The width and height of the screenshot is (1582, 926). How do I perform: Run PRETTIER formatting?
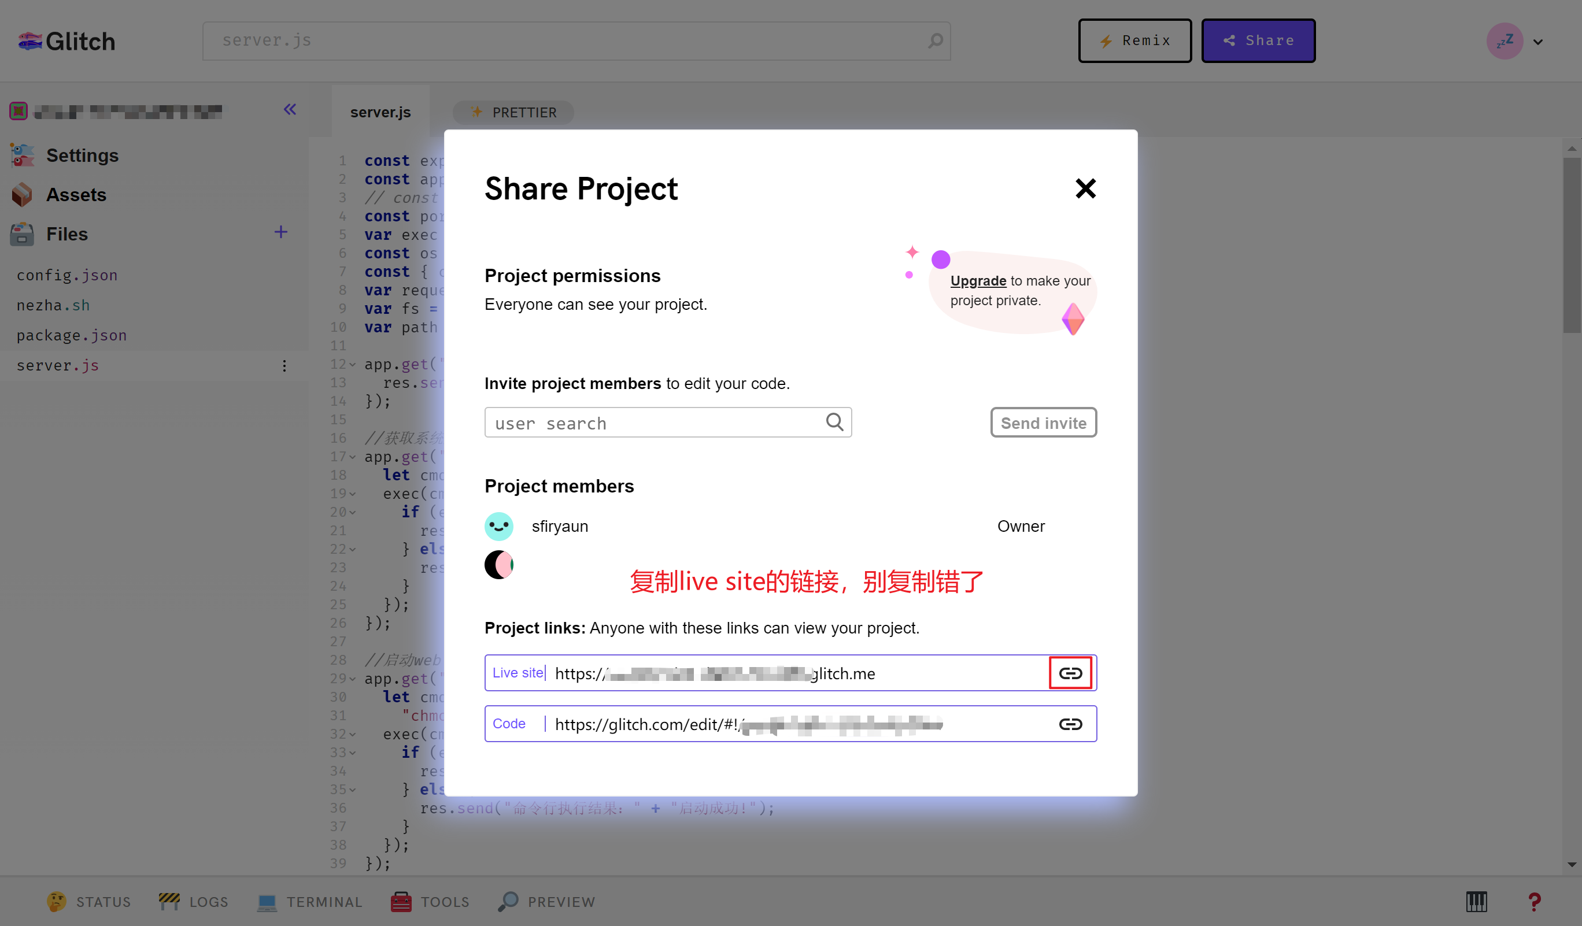point(513,112)
